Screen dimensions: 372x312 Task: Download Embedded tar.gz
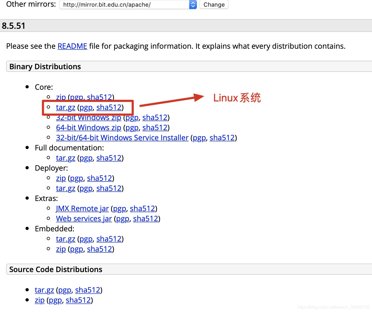[66, 239]
